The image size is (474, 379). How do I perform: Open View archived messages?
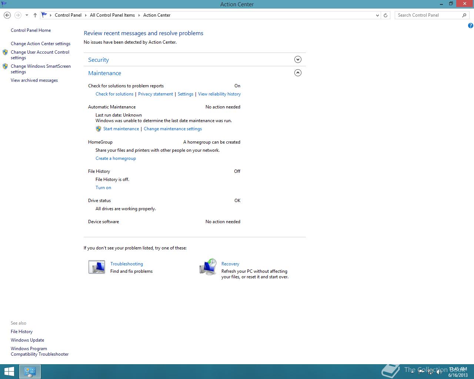(34, 80)
